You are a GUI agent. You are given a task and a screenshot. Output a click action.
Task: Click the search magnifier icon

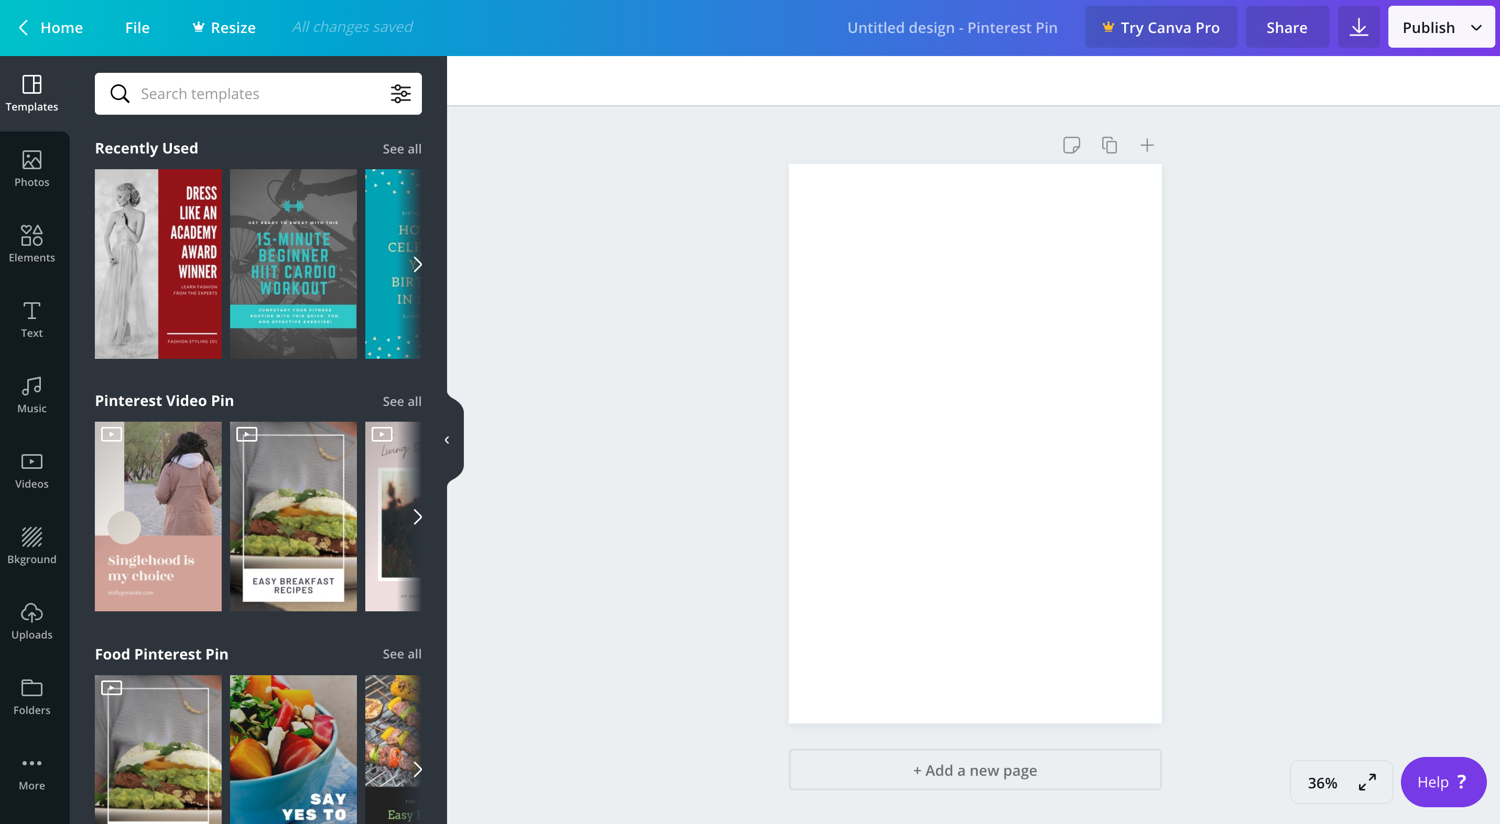pos(120,94)
